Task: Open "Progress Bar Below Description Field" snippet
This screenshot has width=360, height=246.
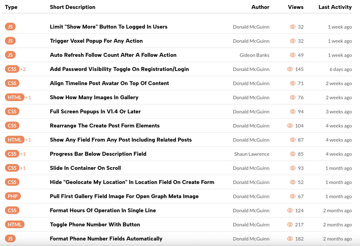Action: click(x=98, y=154)
